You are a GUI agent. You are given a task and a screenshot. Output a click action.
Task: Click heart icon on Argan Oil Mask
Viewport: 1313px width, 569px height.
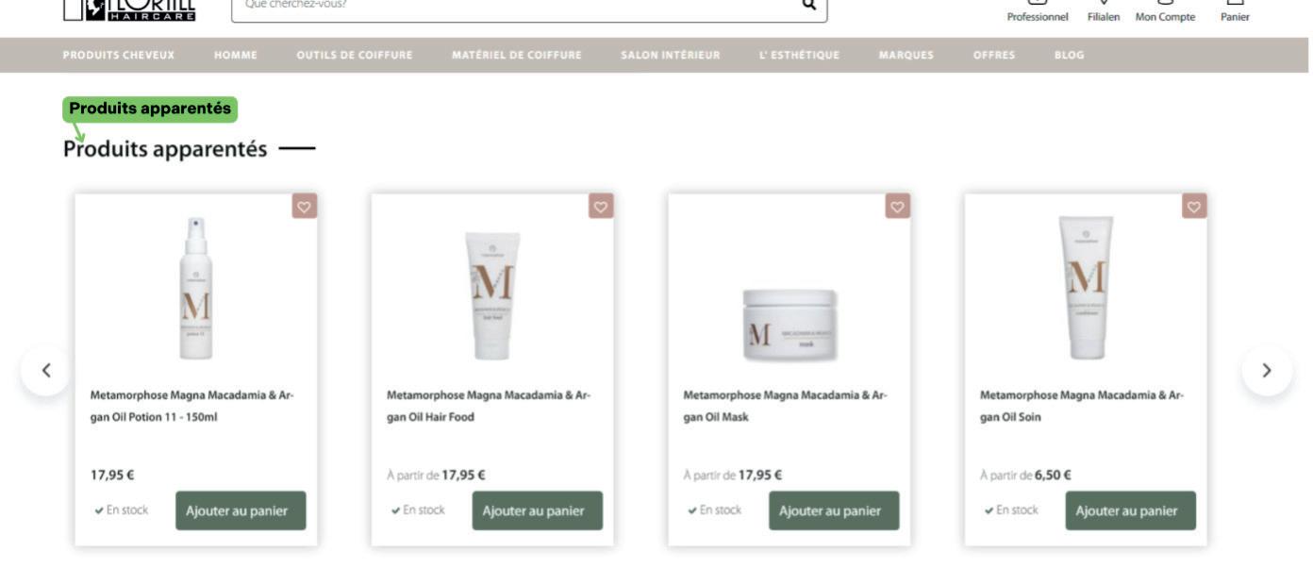coord(897,206)
